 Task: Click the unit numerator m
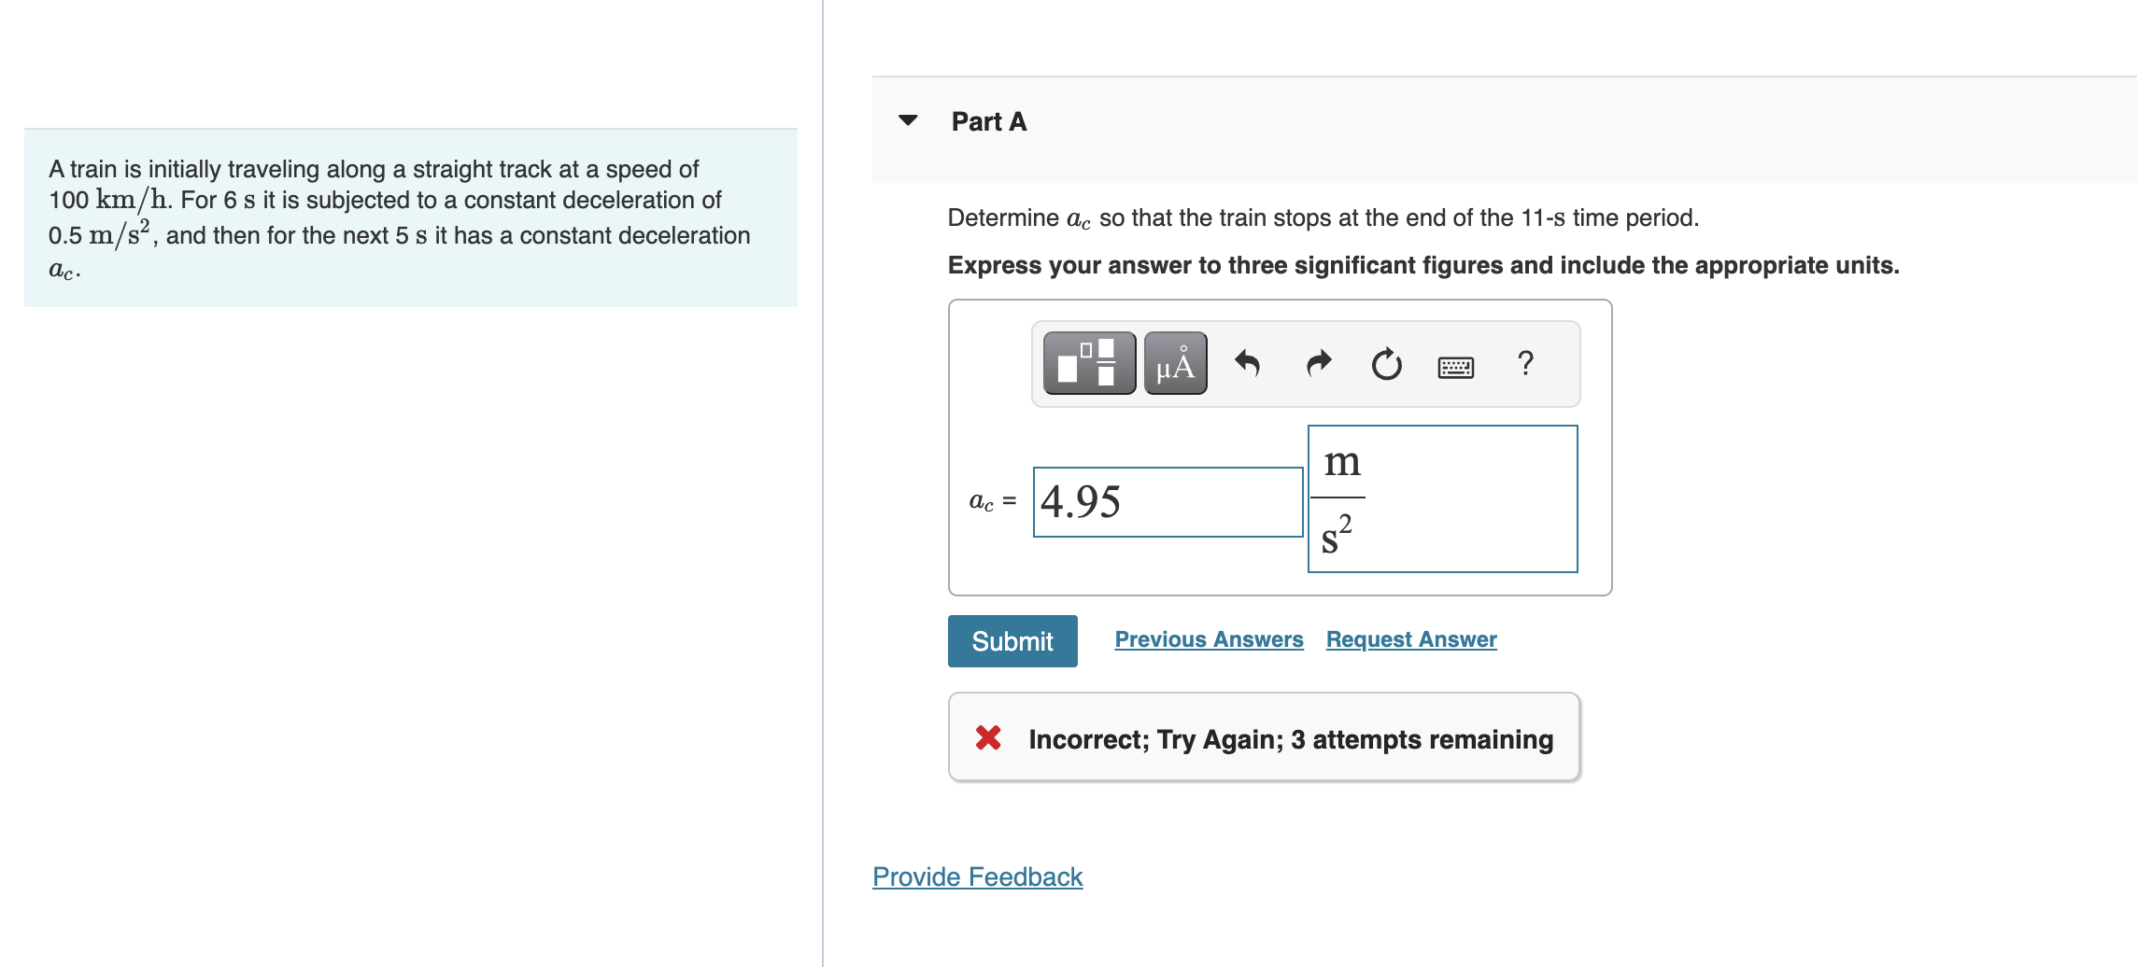1342,462
